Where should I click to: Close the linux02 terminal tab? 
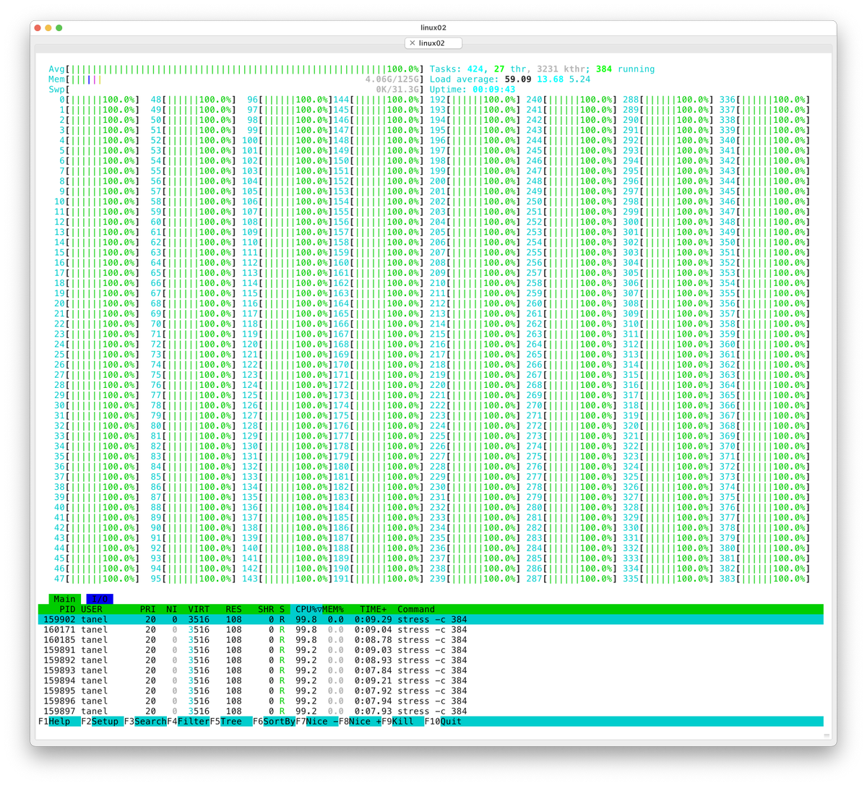[413, 43]
